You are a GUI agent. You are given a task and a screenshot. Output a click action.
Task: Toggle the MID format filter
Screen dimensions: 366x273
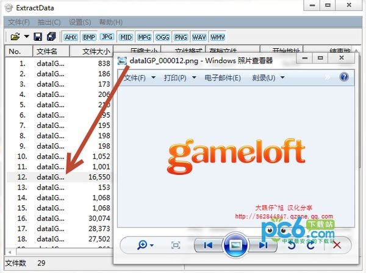click(126, 37)
